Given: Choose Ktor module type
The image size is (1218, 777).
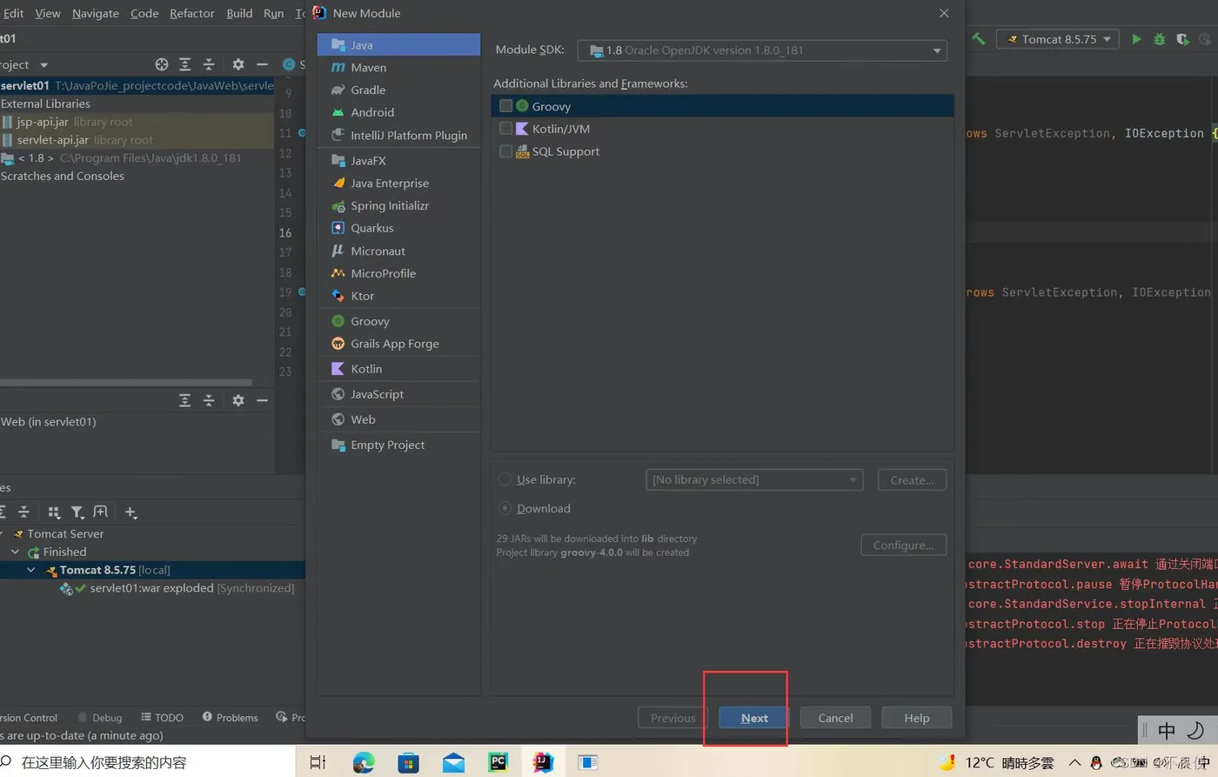Looking at the screenshot, I should [x=398, y=296].
